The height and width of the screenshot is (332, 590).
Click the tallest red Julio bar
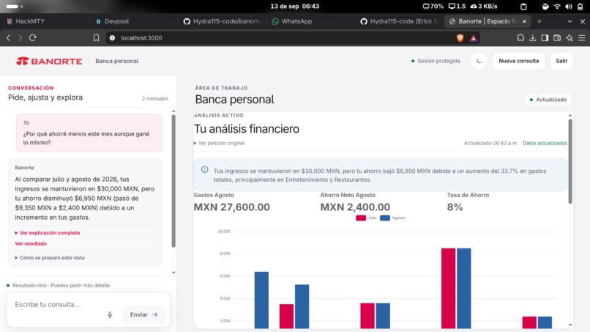point(448,288)
